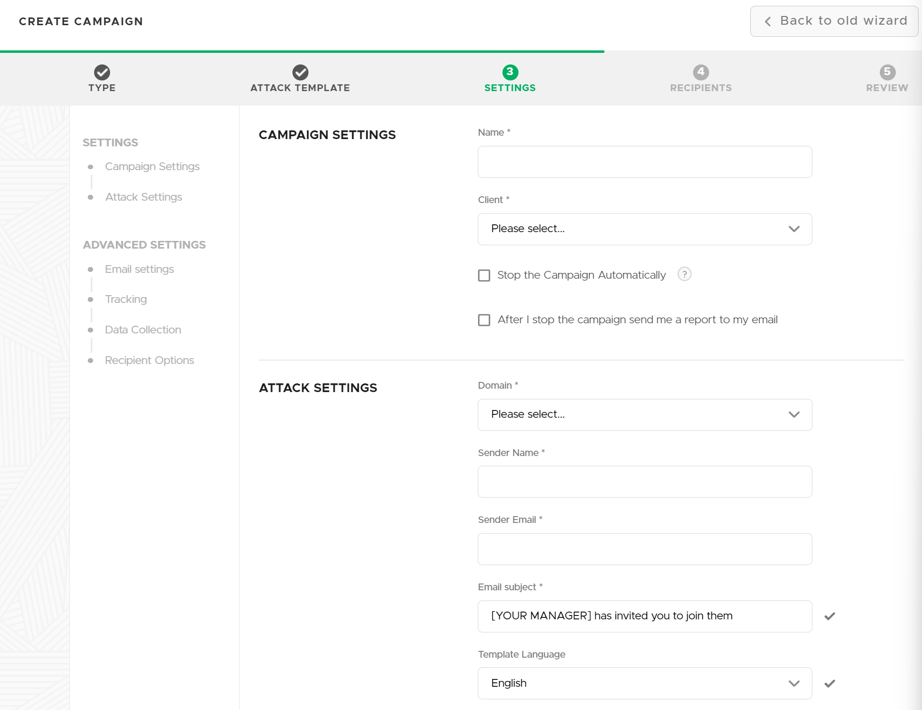Click the step 3 Settings circle icon
The image size is (922, 710).
tap(510, 72)
